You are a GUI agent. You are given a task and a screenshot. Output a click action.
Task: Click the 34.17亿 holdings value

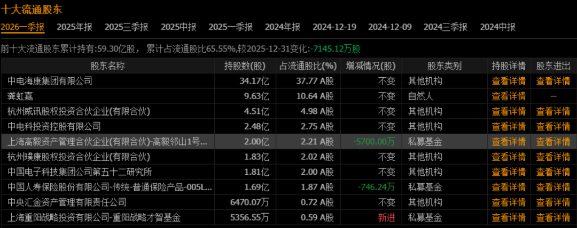(254, 81)
